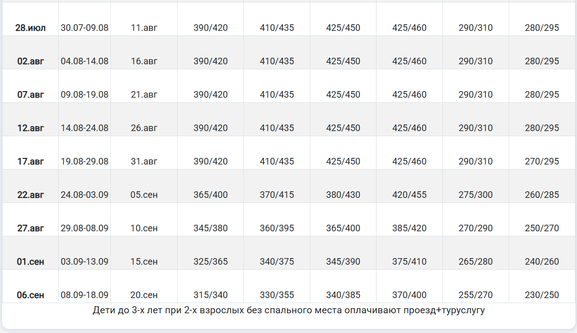Click the 250/270 price cell
The height and width of the screenshot is (333, 577).
[x=542, y=228]
